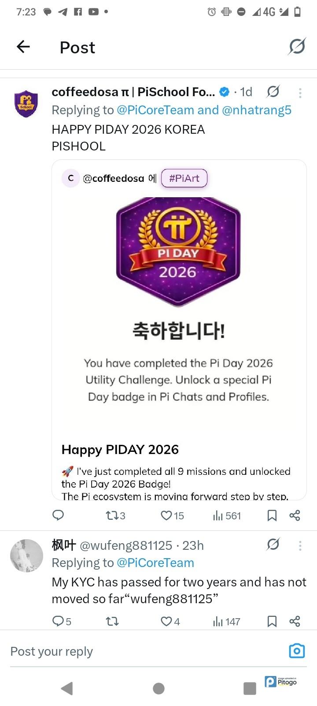Open more options on wufeng881125's reply
Screen dimensions: 317x706
click(x=300, y=546)
